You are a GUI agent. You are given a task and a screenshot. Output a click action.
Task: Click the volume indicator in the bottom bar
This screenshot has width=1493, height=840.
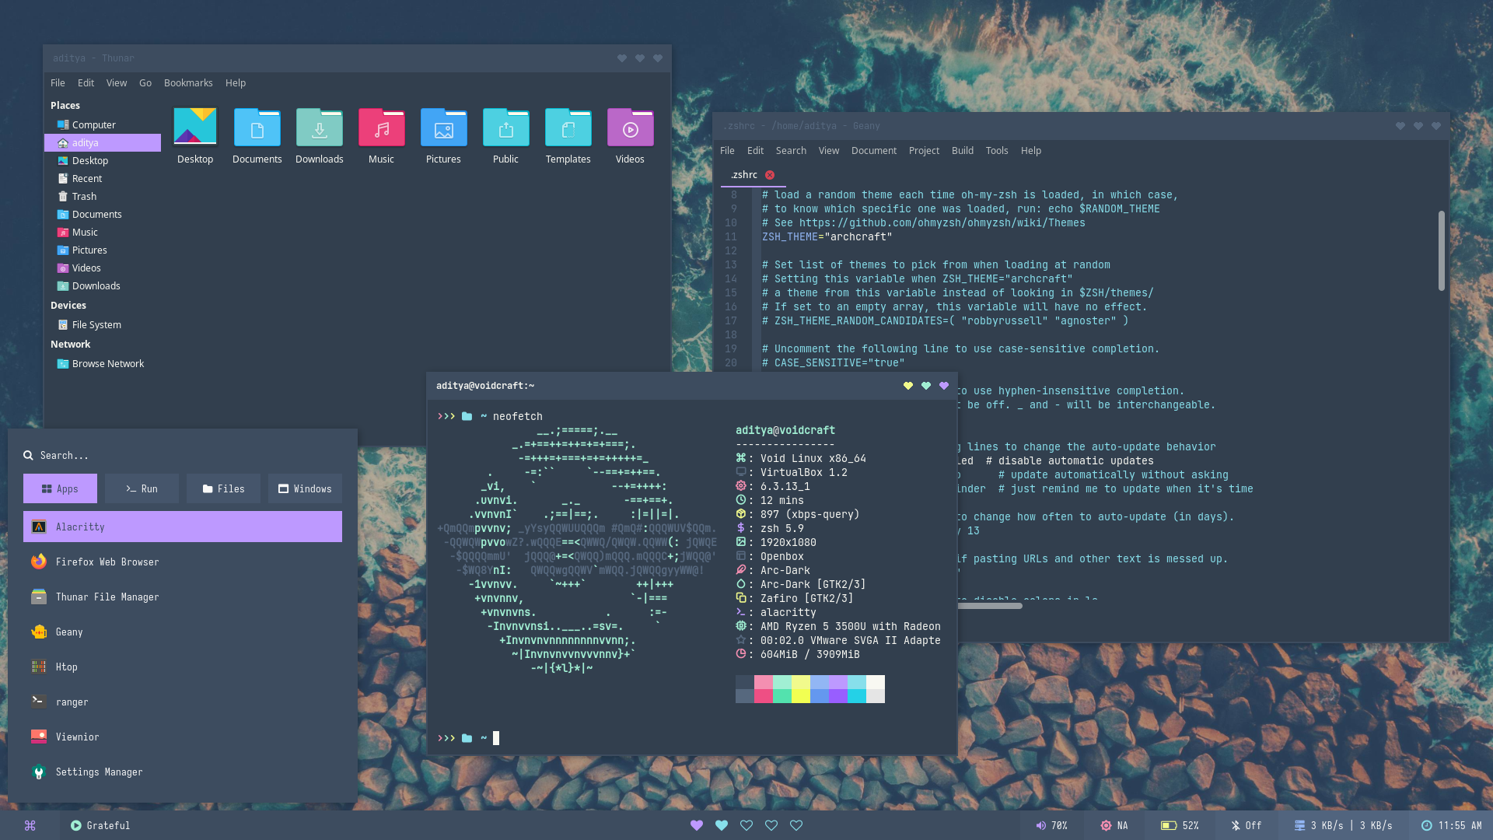pos(1051,825)
